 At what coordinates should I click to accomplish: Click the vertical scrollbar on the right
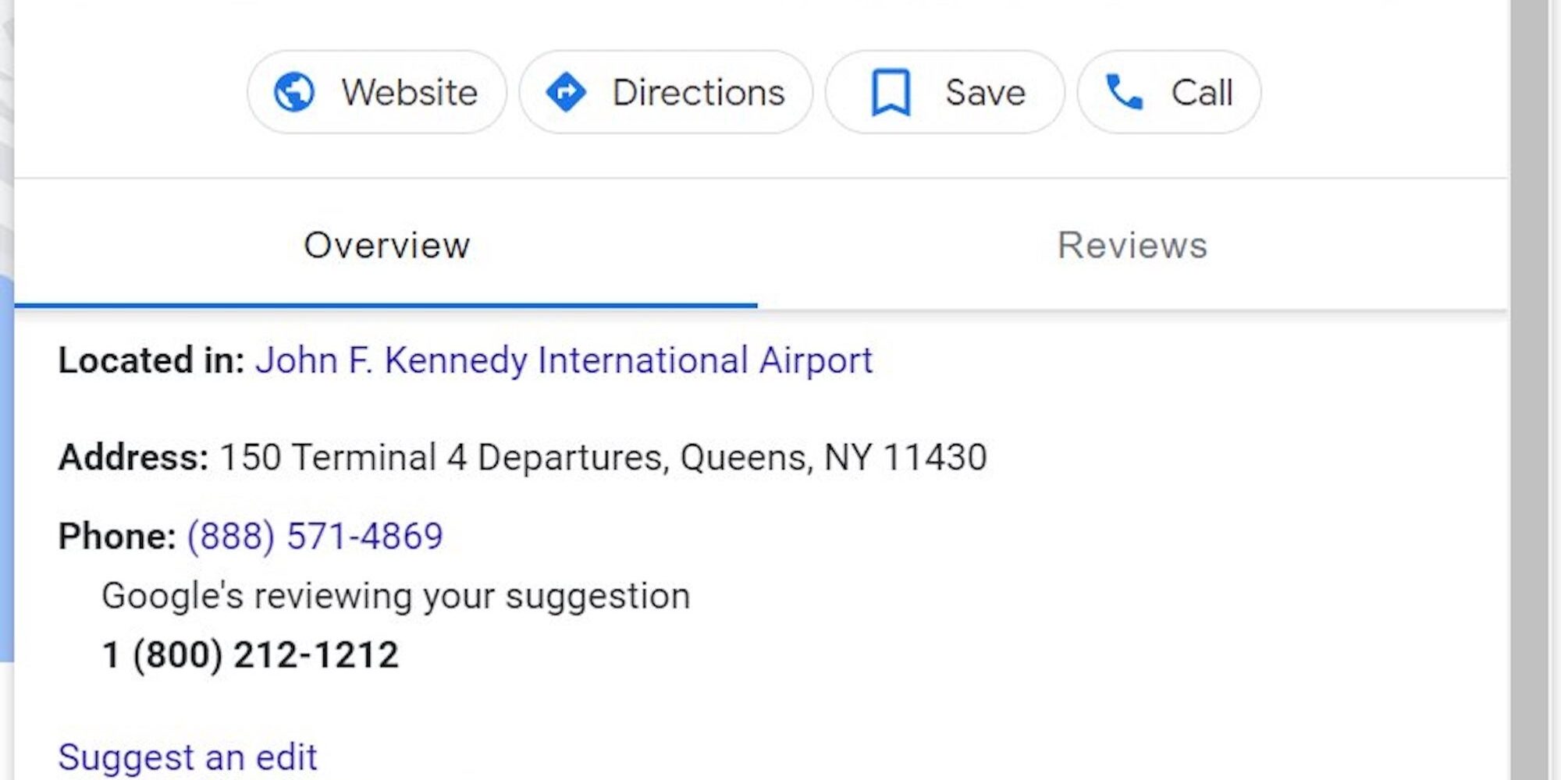click(1528, 390)
